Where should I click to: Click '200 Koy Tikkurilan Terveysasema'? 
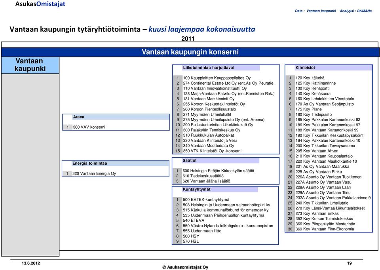[x=325, y=146]
